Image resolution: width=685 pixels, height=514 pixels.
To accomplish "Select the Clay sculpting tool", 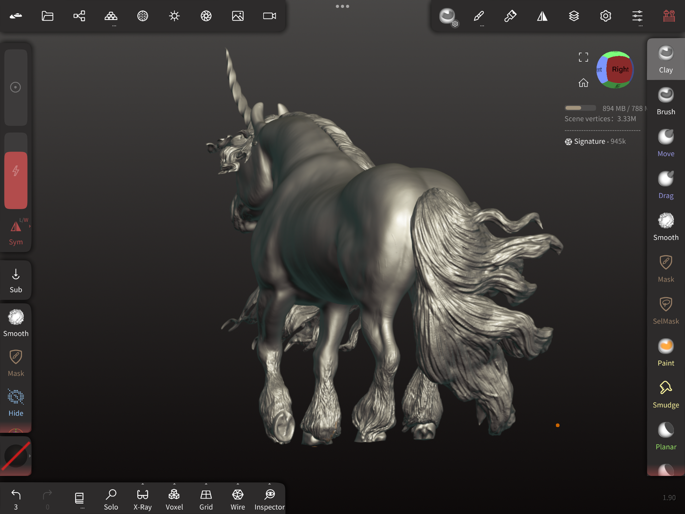I will 666,59.
